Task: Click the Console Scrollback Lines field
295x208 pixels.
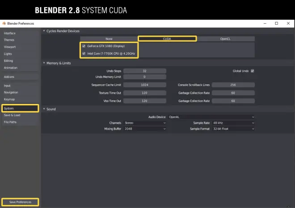Action: tap(233, 85)
